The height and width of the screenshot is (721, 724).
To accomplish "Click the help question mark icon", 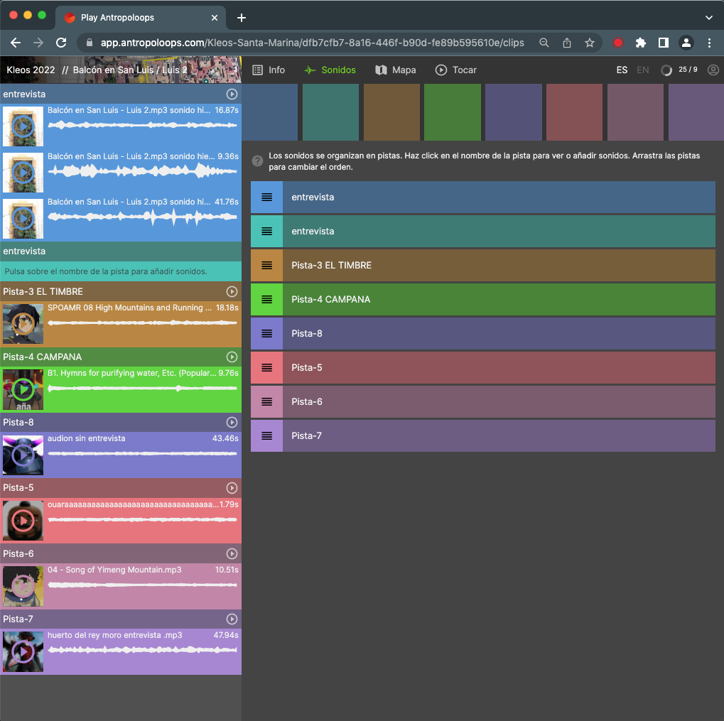I will (258, 161).
